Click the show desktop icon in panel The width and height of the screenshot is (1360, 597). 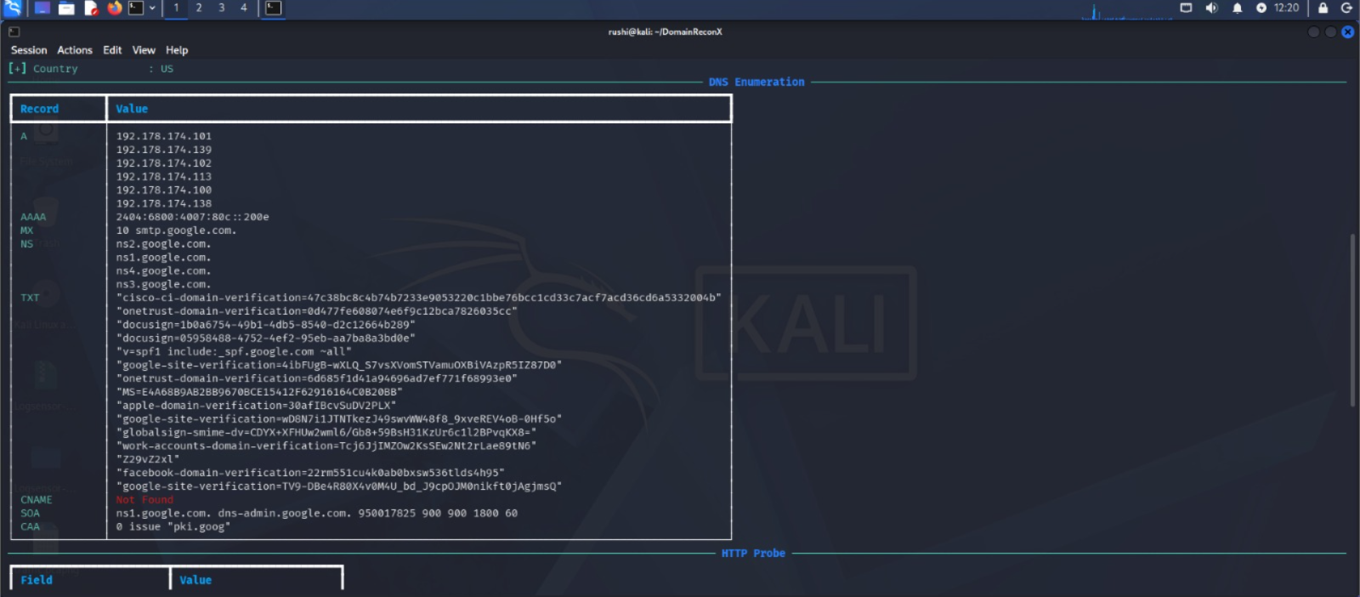(42, 9)
